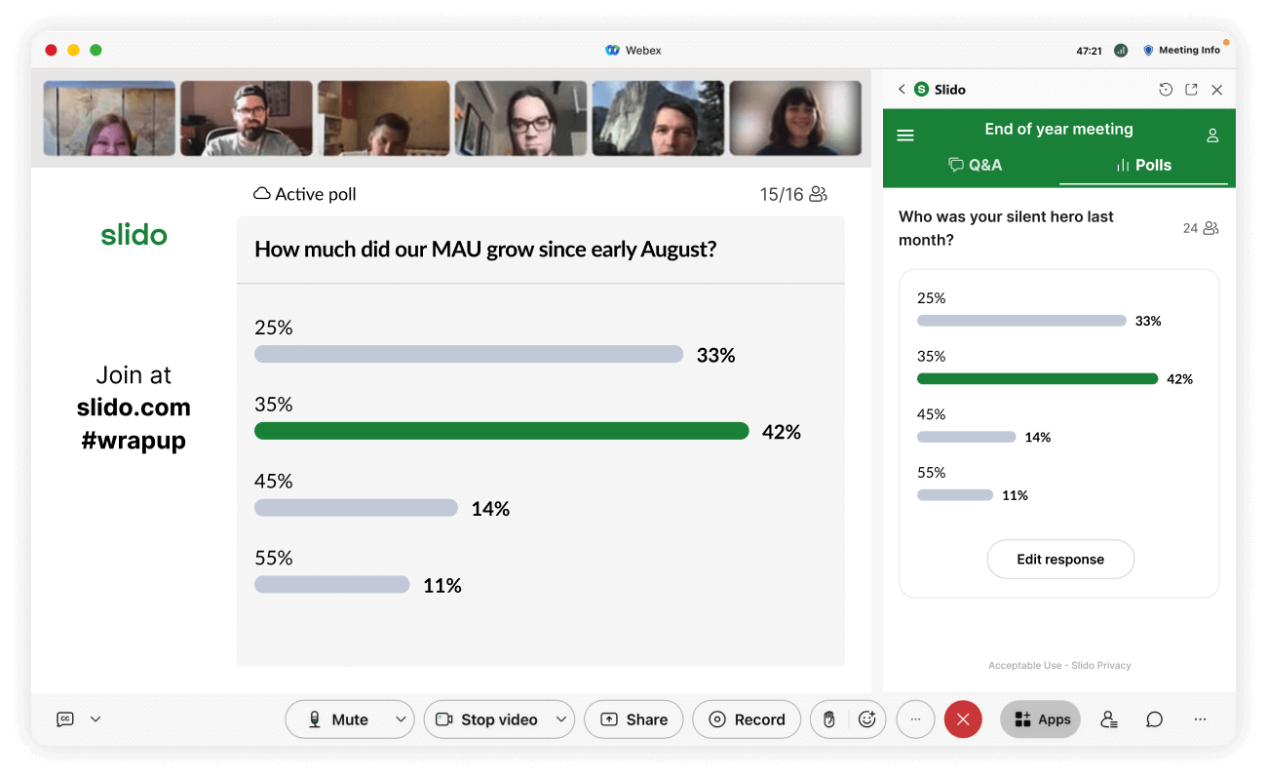This screenshot has height=777, width=1267.
Task: Refresh the Slido panel
Action: (x=1166, y=90)
